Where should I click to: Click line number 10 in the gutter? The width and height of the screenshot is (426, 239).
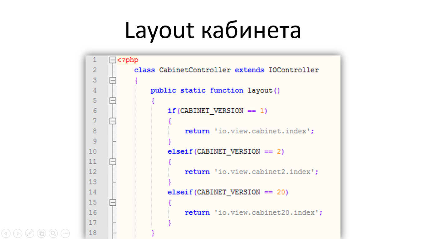(93, 151)
